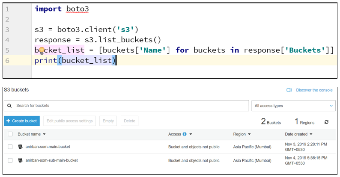The height and width of the screenshot is (177, 340).
Task: Click the Nov 4, 2019 5:36:15 PM date cell
Action: (x=306, y=161)
